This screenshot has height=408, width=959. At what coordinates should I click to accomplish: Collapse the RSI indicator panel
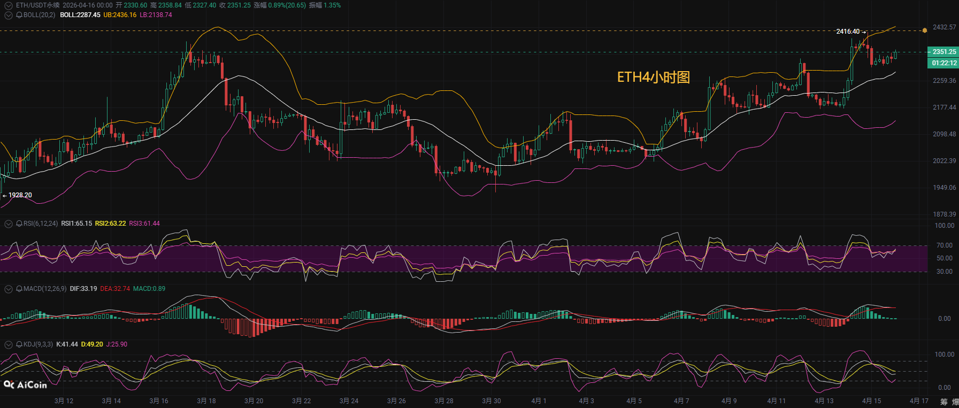(8, 224)
